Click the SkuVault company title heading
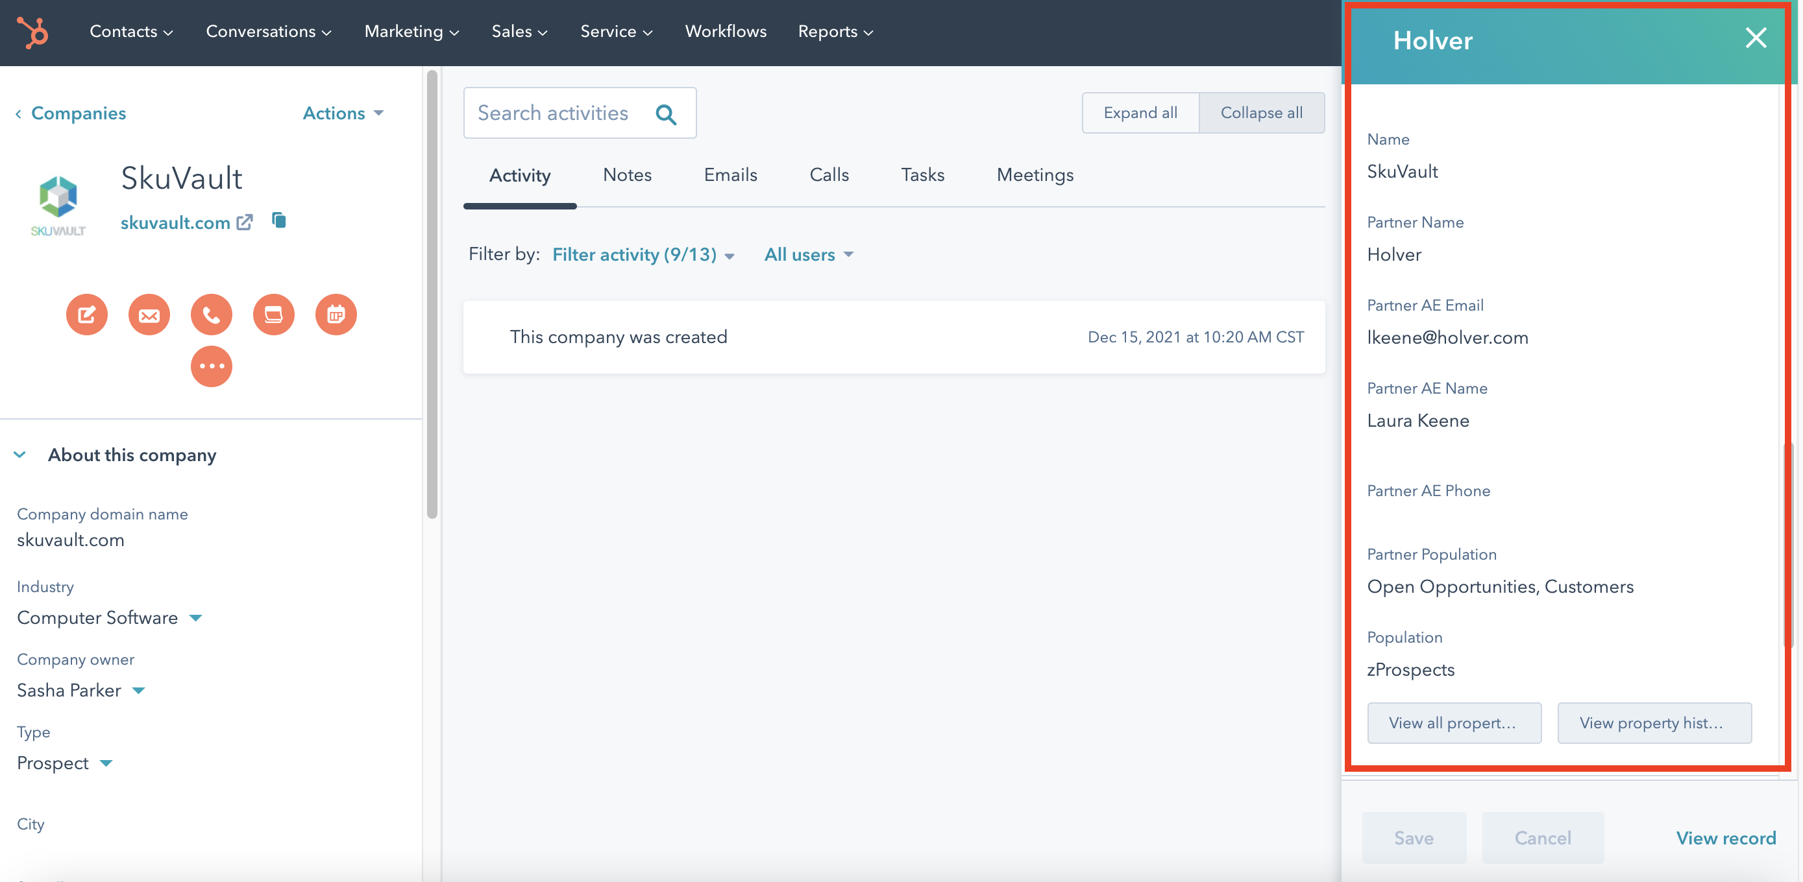Image resolution: width=1803 pixels, height=882 pixels. click(x=181, y=178)
